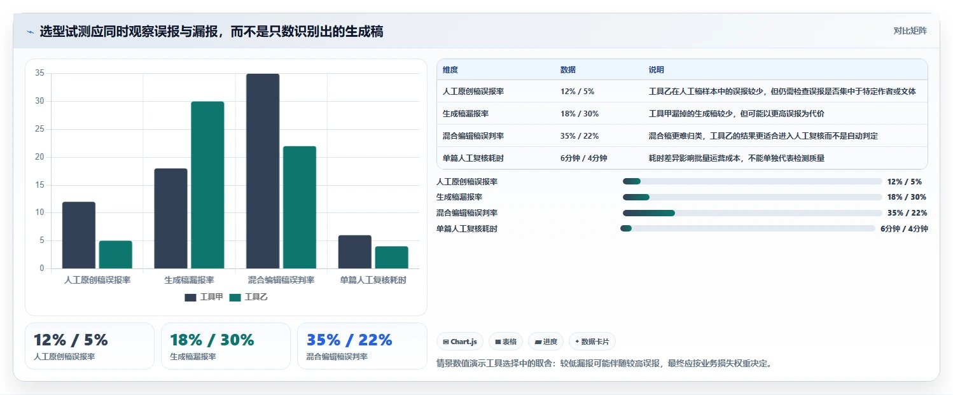Click the 35% / 22% stat card
Screen dimensions: 953x395
coord(362,346)
